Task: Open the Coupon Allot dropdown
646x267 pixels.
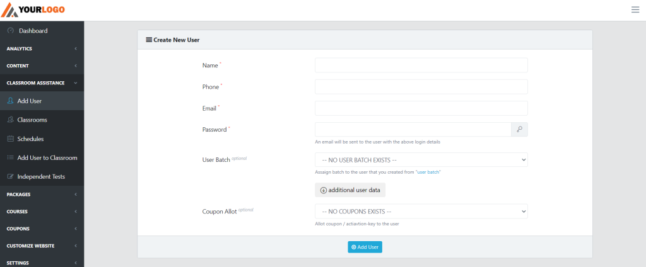Action: 421,212
